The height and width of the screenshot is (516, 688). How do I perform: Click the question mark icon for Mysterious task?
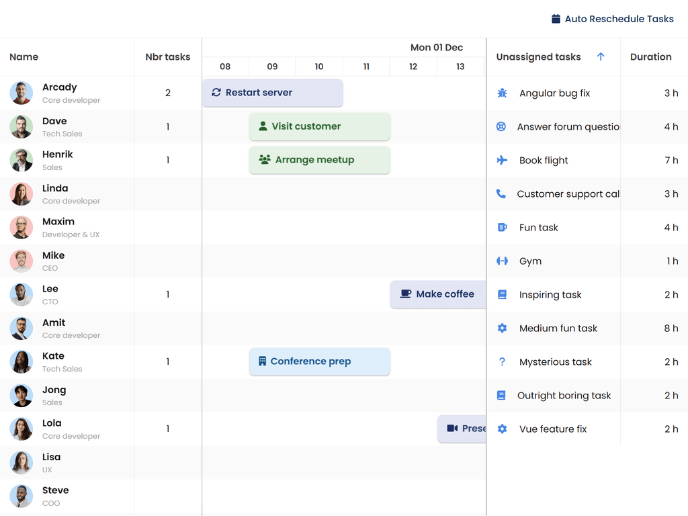click(x=502, y=362)
